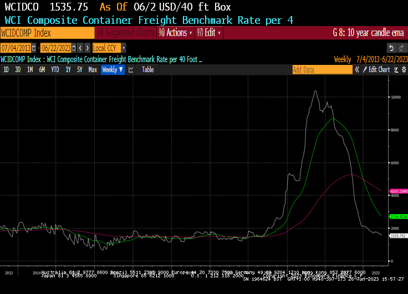Open Suggested Charts menu
This screenshot has width=408, height=294.
click(x=126, y=33)
